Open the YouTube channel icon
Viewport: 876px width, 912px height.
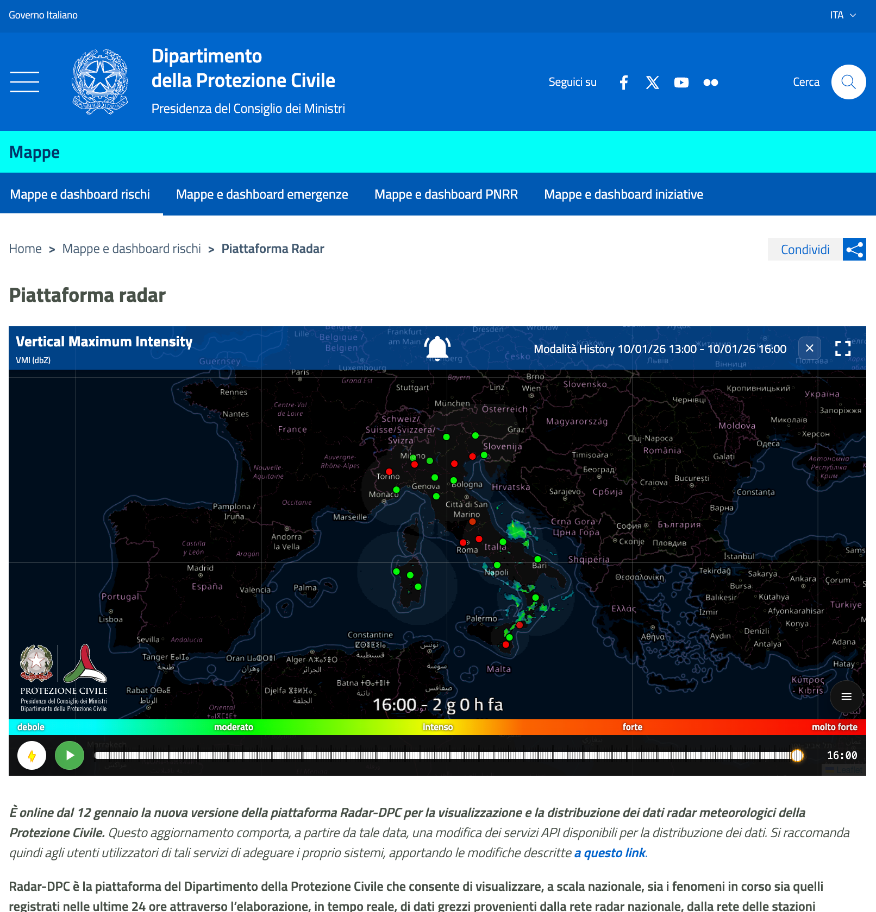point(681,83)
